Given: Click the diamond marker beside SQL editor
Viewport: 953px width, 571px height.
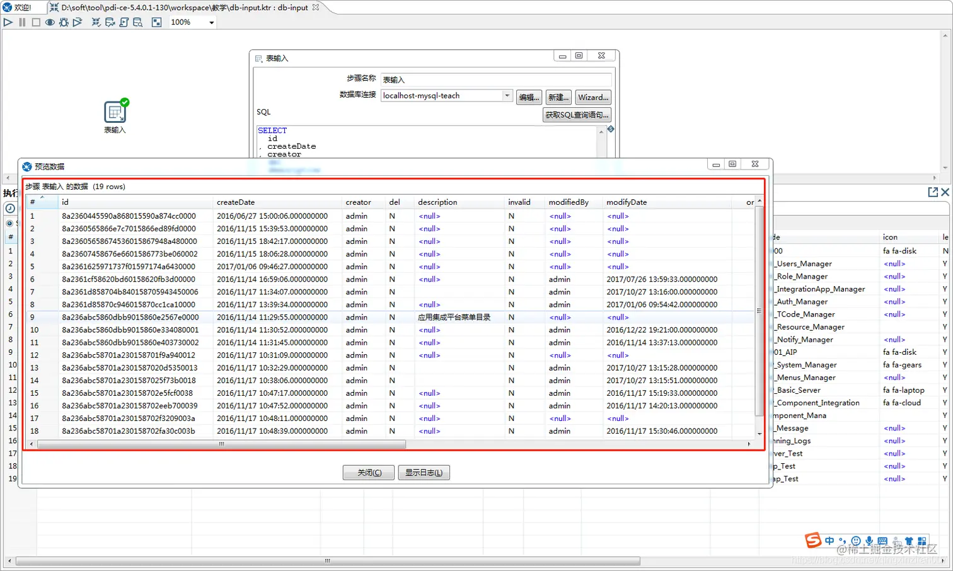Looking at the screenshot, I should click(x=611, y=129).
